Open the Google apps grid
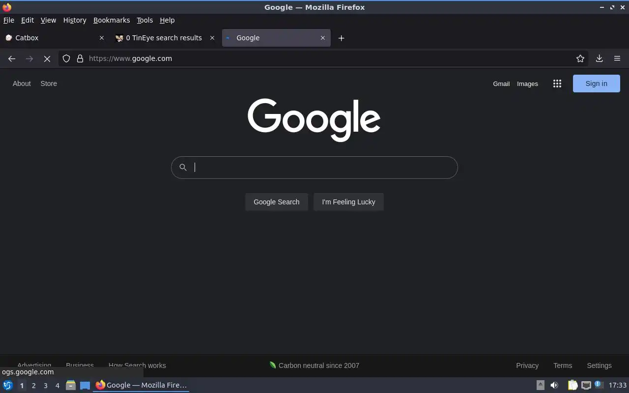 click(x=557, y=84)
